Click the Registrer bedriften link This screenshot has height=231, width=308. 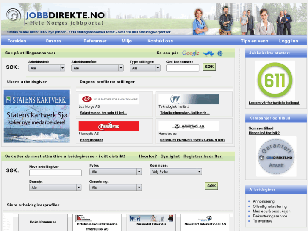tap(203, 156)
